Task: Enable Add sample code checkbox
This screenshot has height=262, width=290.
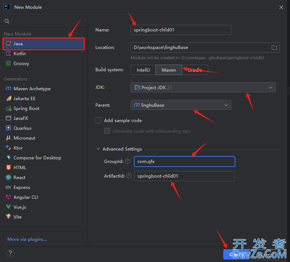Action: [x=98, y=120]
